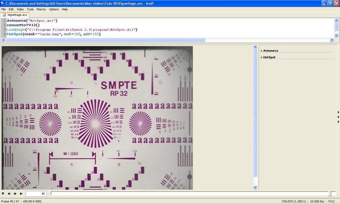Click the editor horizontal scrollbar thumb
This screenshot has width=340, height=204.
(105, 40)
